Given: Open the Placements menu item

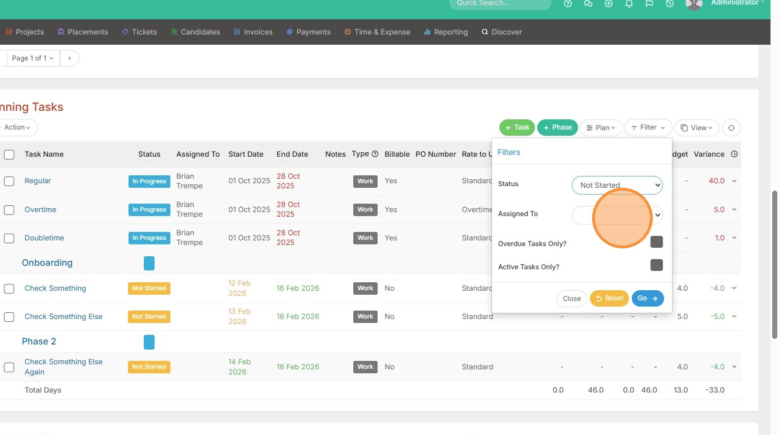Looking at the screenshot, I should click(x=83, y=32).
